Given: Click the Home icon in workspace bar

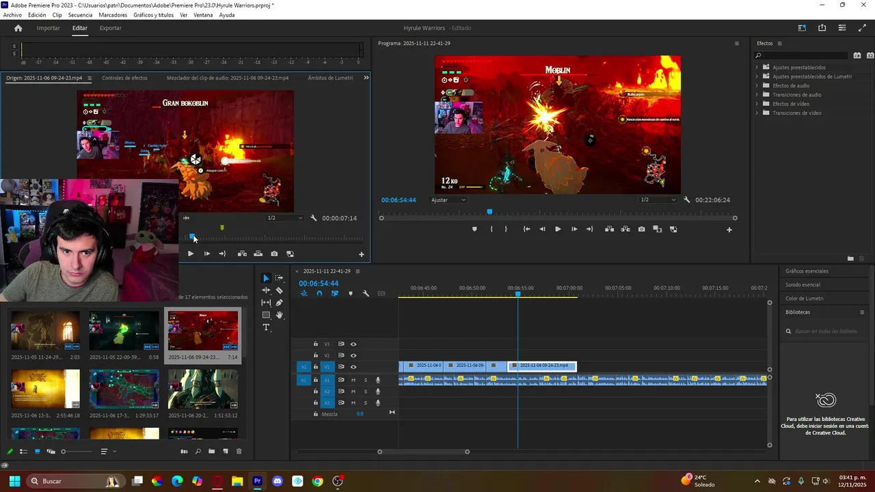Looking at the screenshot, I should (18, 28).
